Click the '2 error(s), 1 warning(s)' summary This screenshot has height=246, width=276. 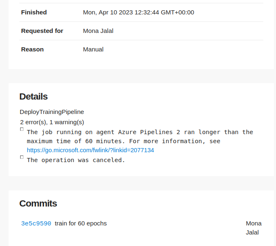[52, 122]
